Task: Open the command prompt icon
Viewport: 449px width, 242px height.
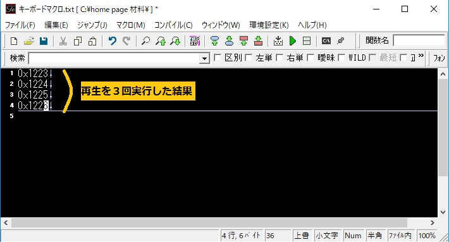Action: 326,41
